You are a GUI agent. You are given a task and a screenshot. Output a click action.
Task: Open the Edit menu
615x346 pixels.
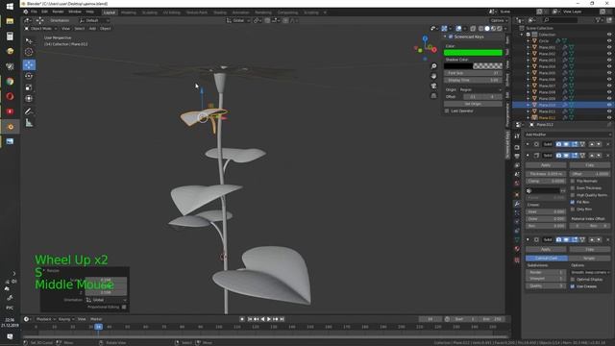[x=44, y=12]
